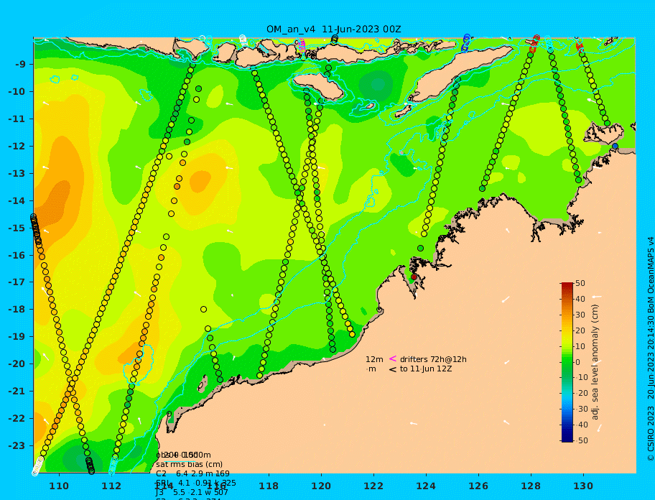Click the latitude axis label "-12"
655x500 pixels.
pyautogui.click(x=17, y=146)
